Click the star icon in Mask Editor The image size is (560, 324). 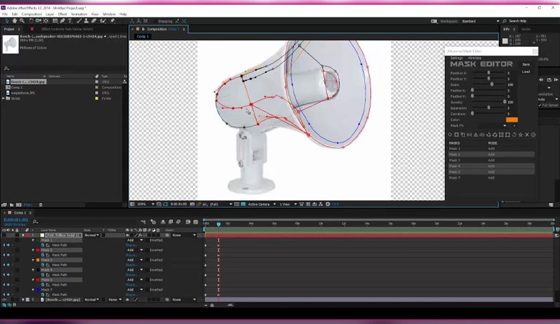[x=520, y=135]
